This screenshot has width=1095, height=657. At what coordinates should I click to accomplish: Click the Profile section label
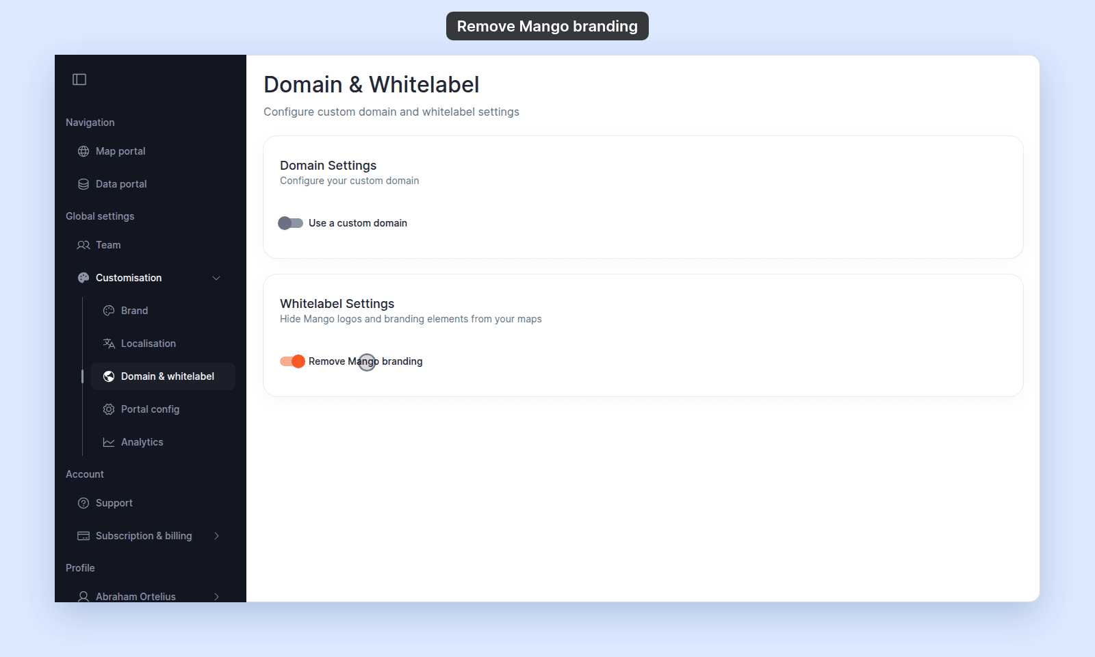(x=80, y=568)
